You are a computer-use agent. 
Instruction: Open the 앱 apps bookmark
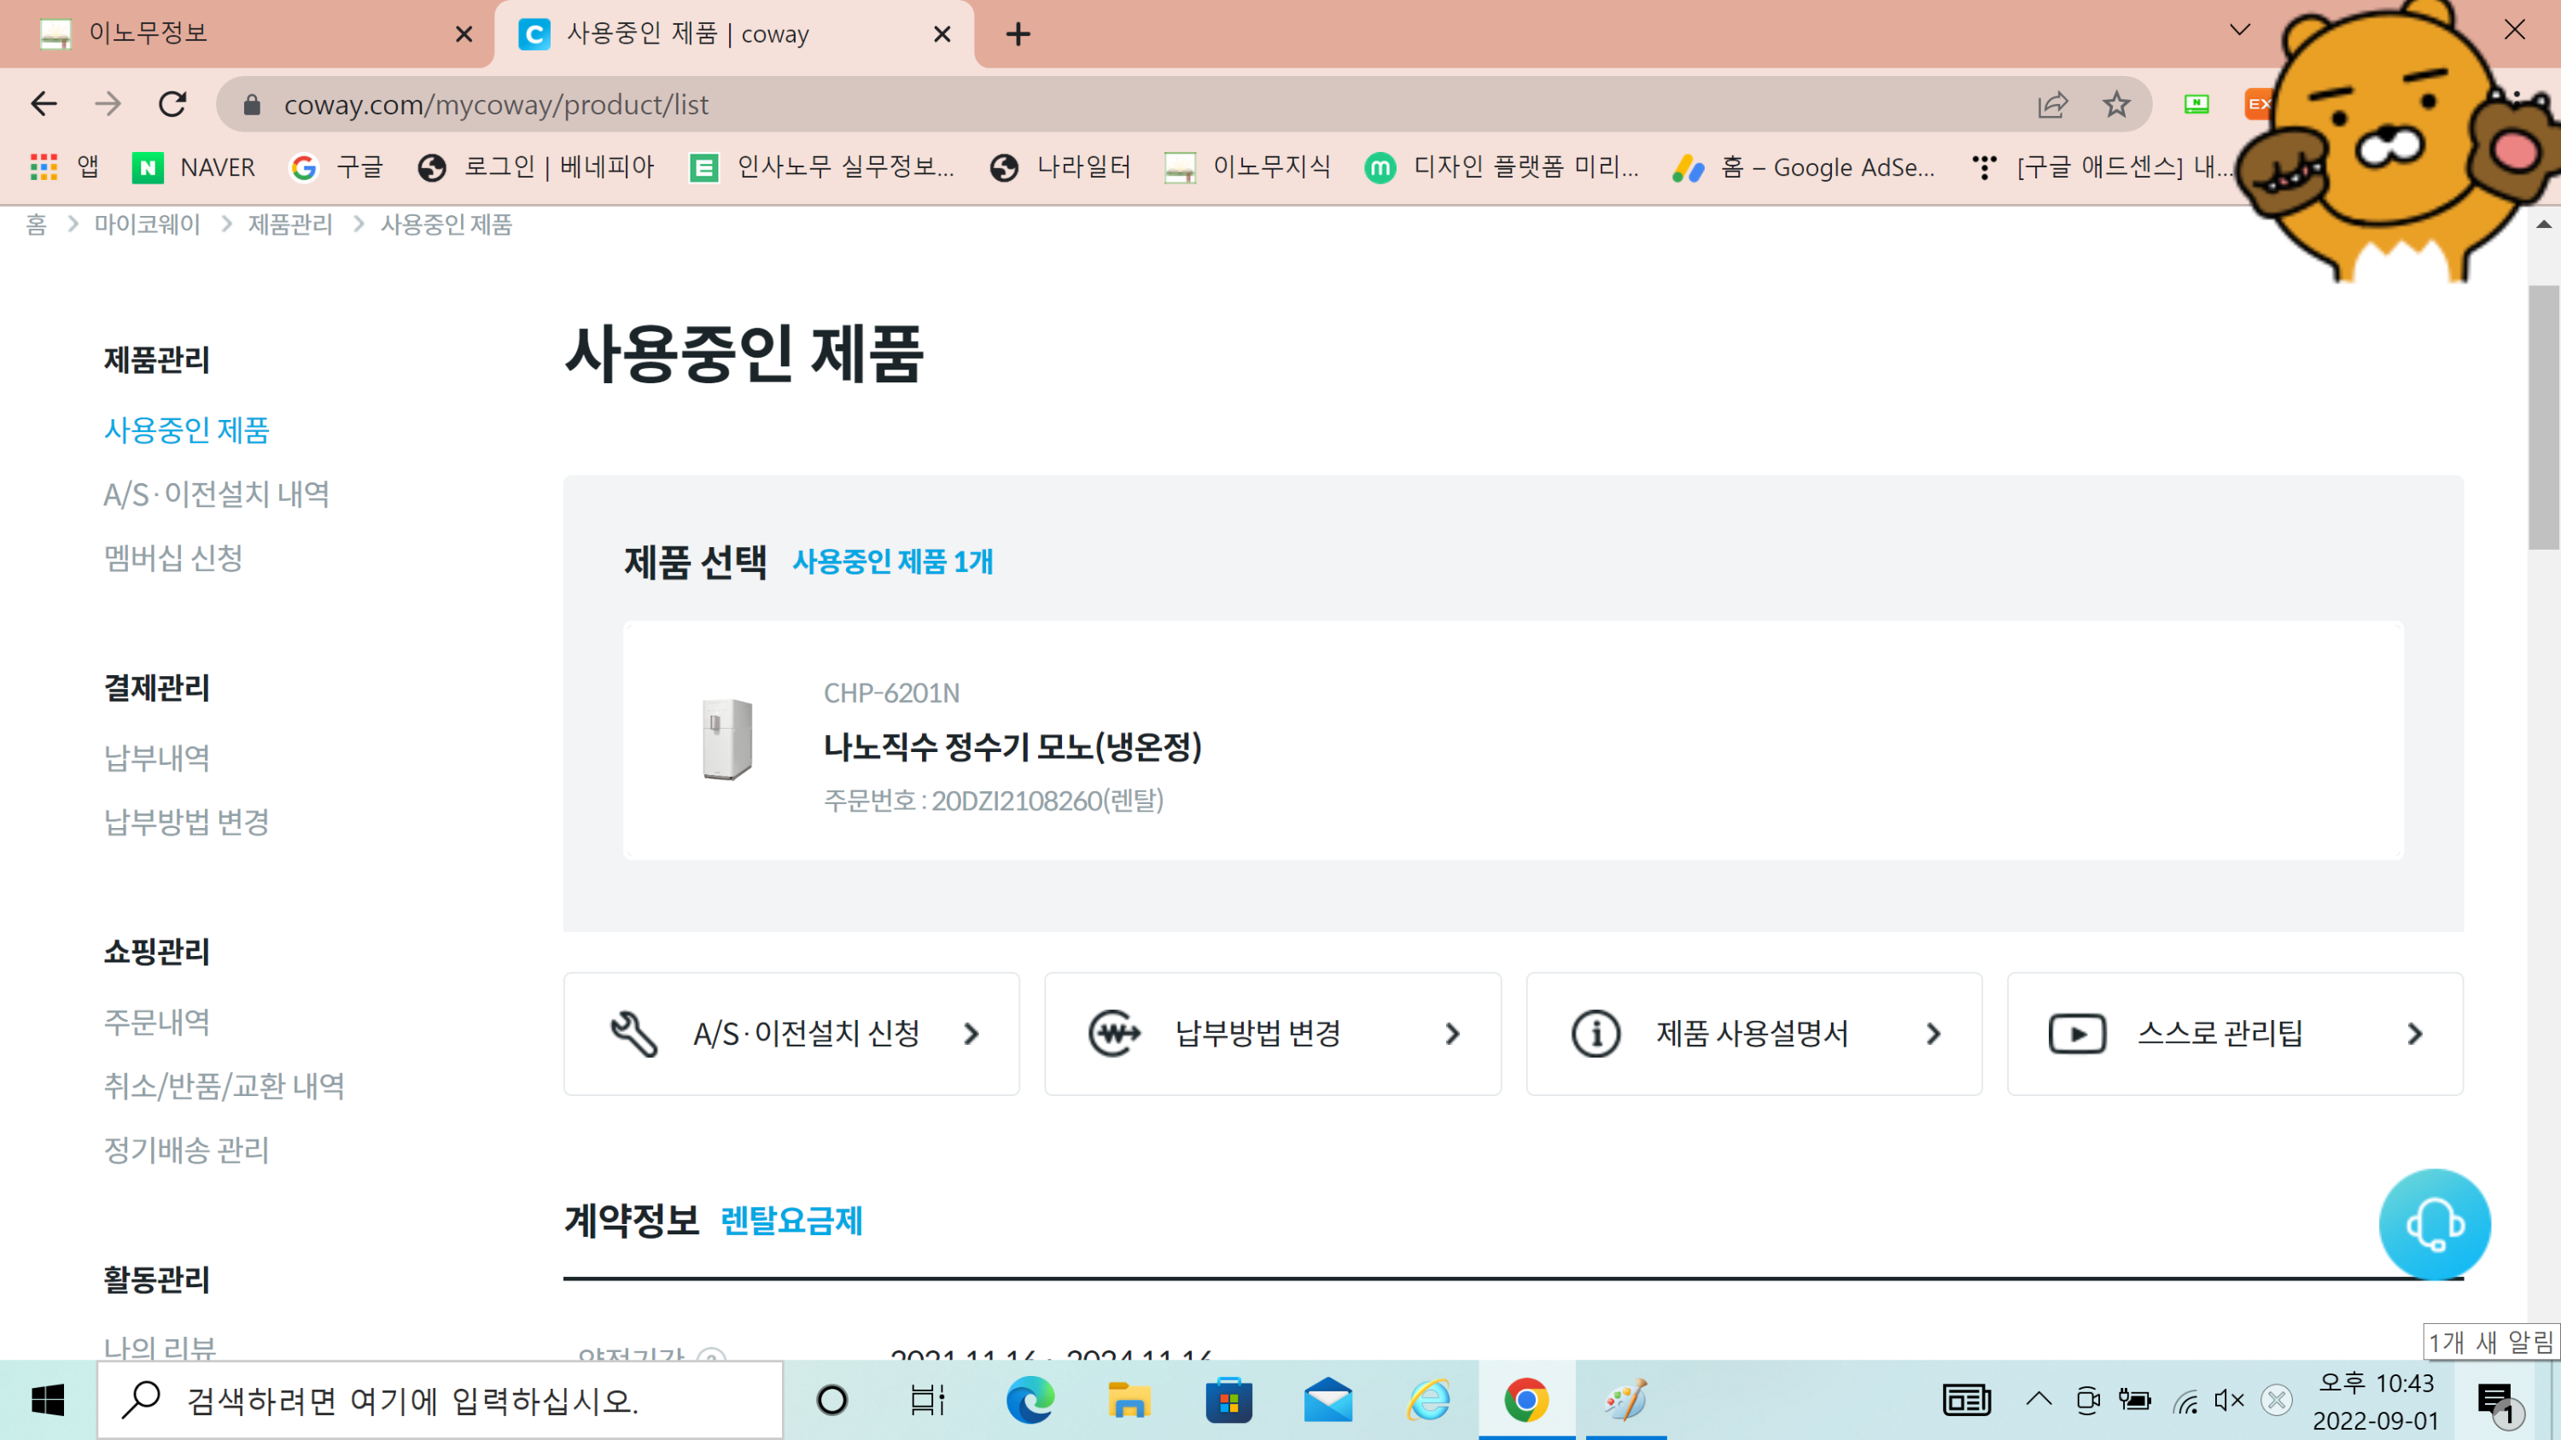65,167
